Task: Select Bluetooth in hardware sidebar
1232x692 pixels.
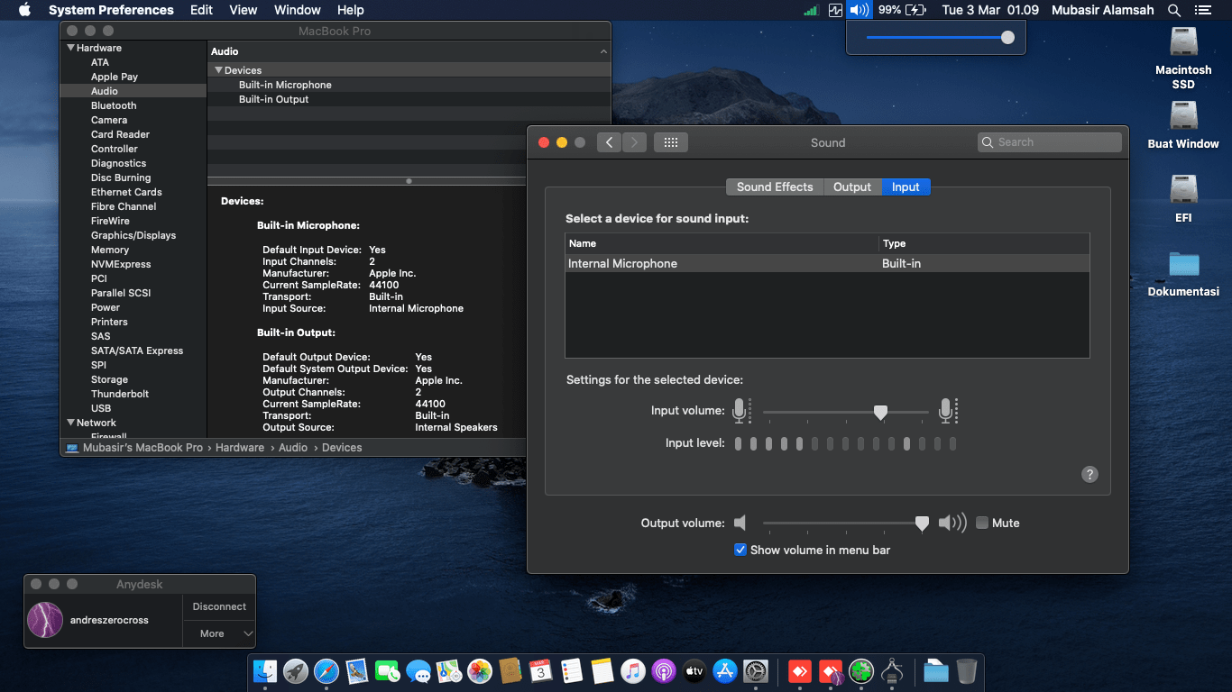Action: [114, 105]
